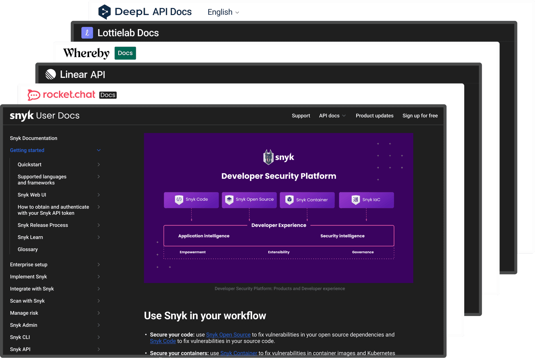This screenshot has height=358, width=535.
Task: Click Sign up for free
Action: click(420, 116)
